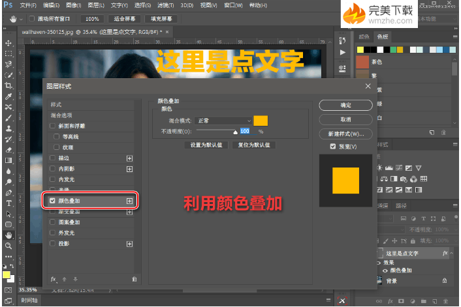
Task: Switch to the 色板 swatches tab
Action: click(x=382, y=37)
